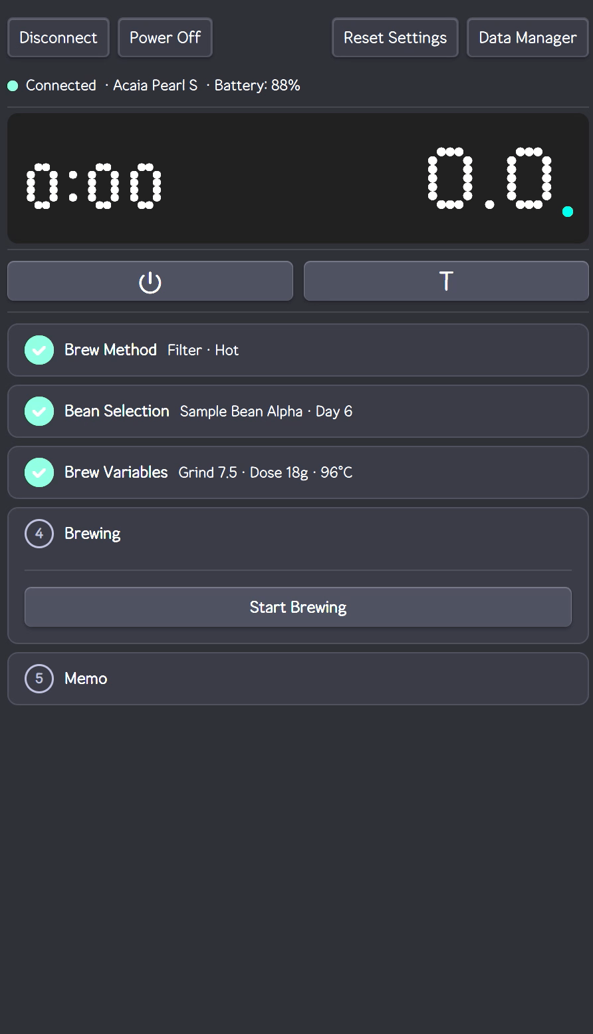The height and width of the screenshot is (1034, 593).
Task: Tap the tare T button
Action: (x=446, y=281)
